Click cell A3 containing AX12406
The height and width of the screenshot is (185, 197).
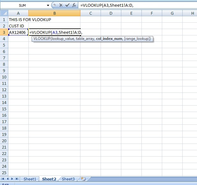tap(18, 33)
